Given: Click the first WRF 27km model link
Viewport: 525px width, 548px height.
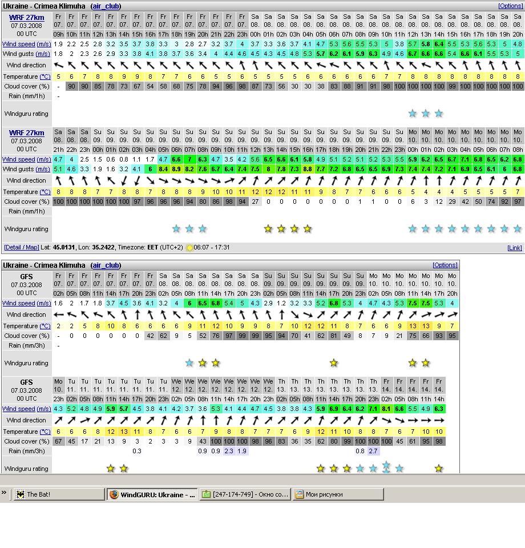Looking at the screenshot, I should (26, 18).
